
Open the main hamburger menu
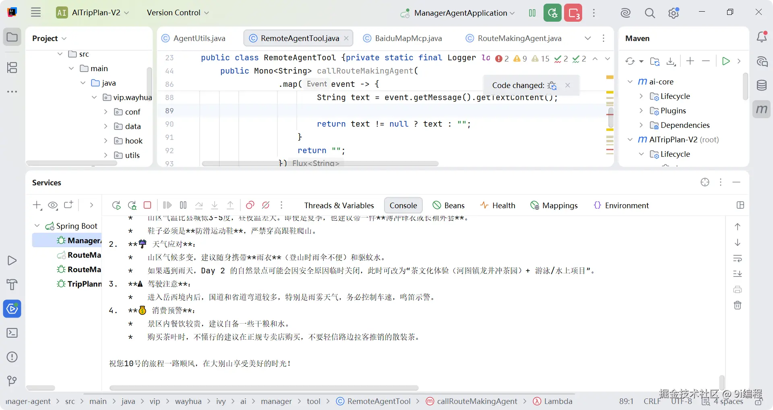coord(36,12)
